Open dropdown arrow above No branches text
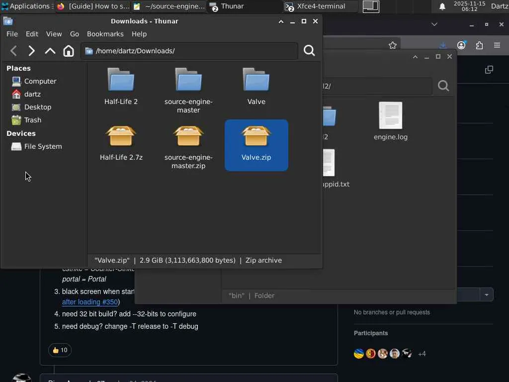 click(486, 294)
